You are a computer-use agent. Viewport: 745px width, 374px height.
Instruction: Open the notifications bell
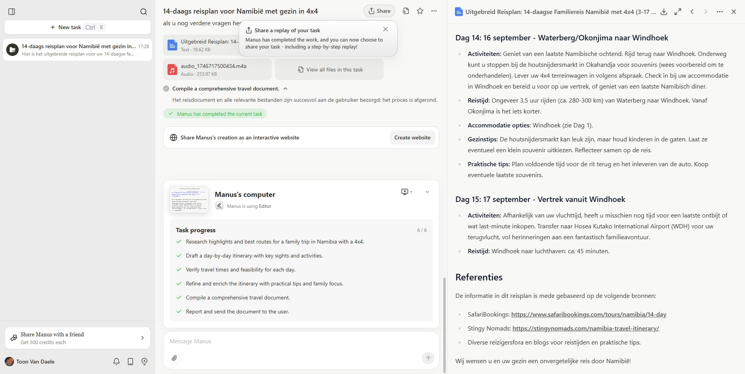(116, 362)
